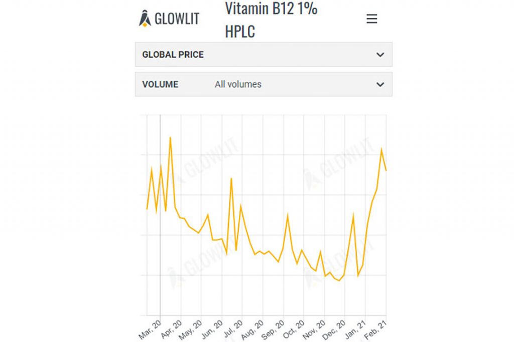Open the hamburger menu
The width and height of the screenshot is (514, 342).
(371, 19)
